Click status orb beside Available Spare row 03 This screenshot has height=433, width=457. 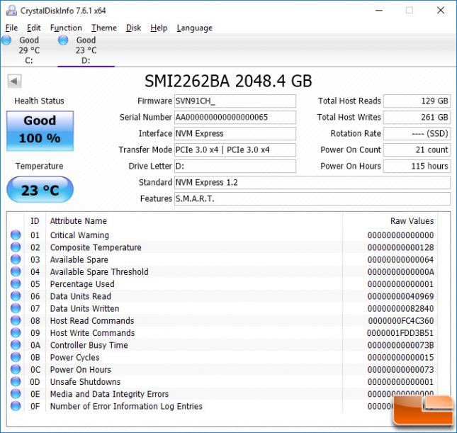point(16,259)
